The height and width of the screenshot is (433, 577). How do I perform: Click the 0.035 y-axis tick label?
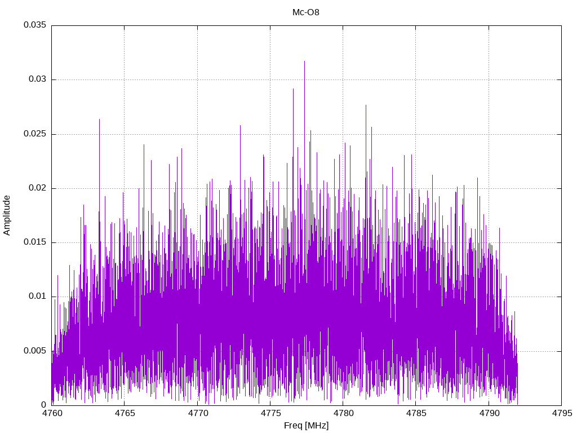[35, 25]
